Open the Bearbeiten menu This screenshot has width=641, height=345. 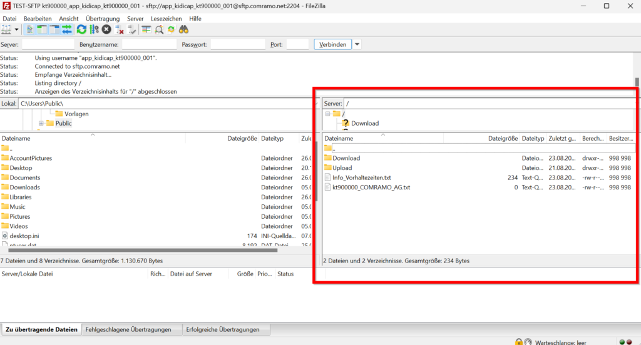point(38,18)
